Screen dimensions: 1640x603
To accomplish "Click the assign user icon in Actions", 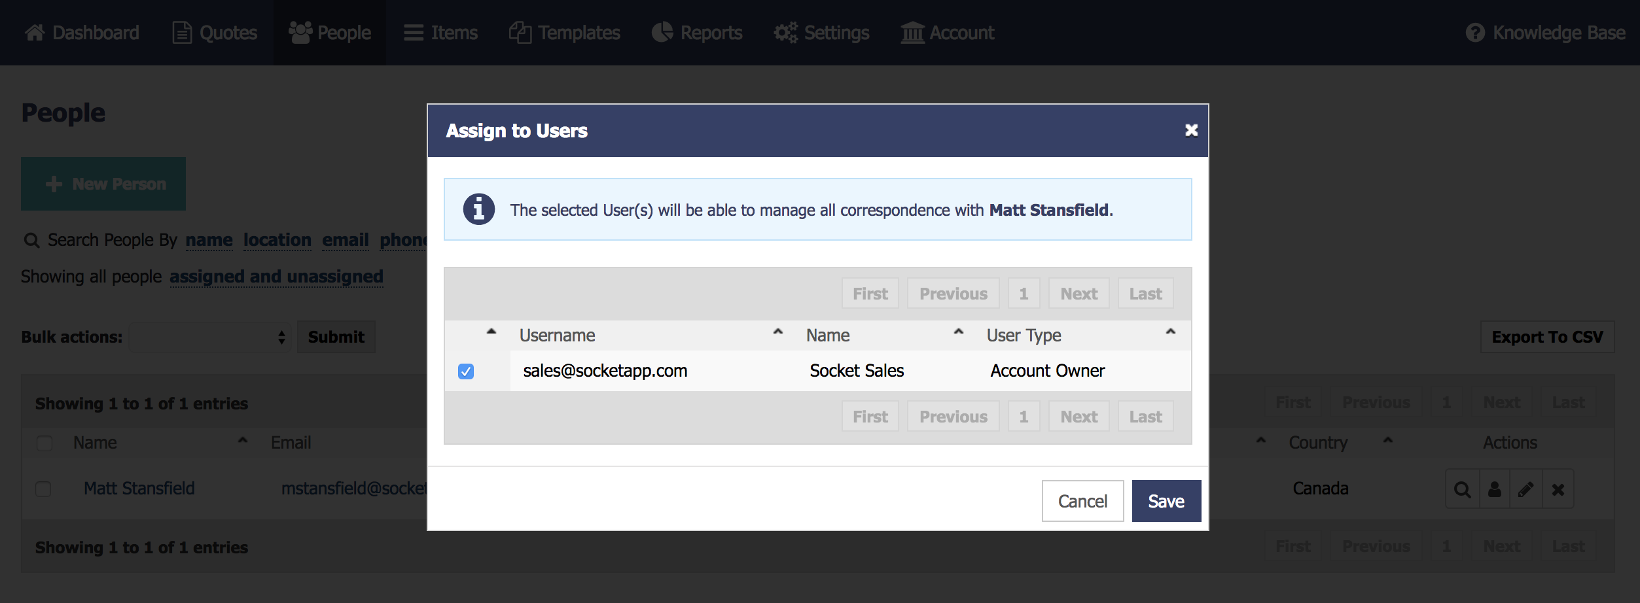I will [x=1494, y=489].
